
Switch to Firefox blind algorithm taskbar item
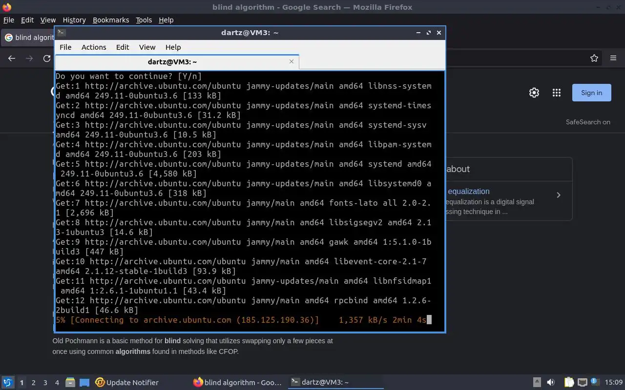(238, 383)
